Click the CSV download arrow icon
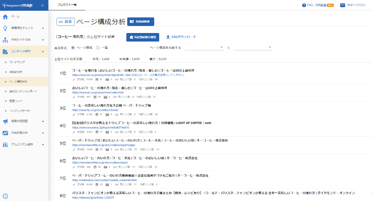This screenshot has height=201, width=372. click(x=168, y=37)
